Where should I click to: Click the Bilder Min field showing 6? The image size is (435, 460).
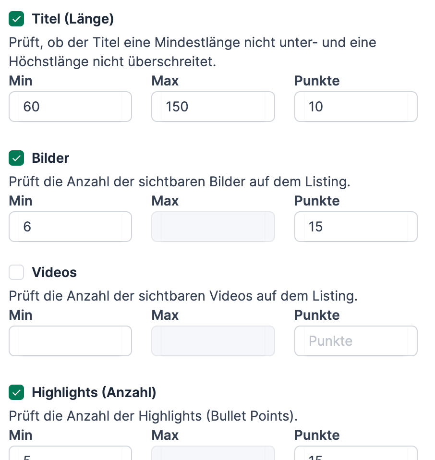(x=70, y=227)
